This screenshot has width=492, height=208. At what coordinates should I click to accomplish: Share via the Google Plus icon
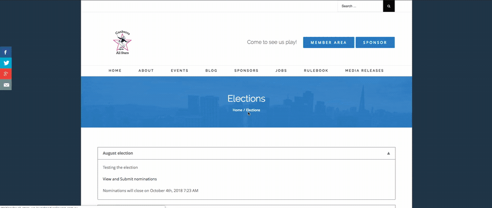tap(6, 74)
